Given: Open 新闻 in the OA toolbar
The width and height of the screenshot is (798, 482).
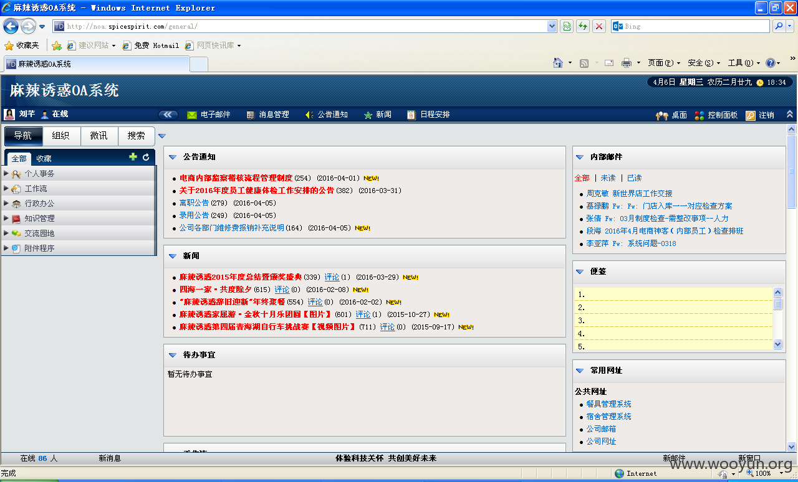Looking at the screenshot, I should pos(378,115).
